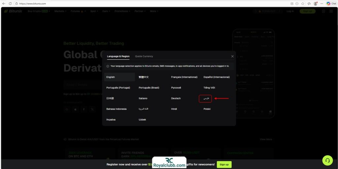Open the AIA/USDT delisting announcement
This screenshot has height=169, width=338.
(103, 139)
